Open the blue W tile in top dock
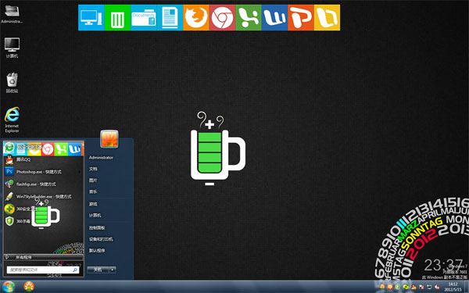This screenshot has width=469, height=293. (274, 17)
